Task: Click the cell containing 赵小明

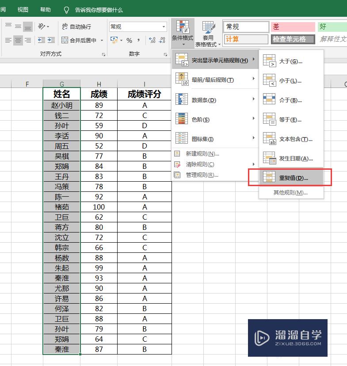Action: (61, 105)
